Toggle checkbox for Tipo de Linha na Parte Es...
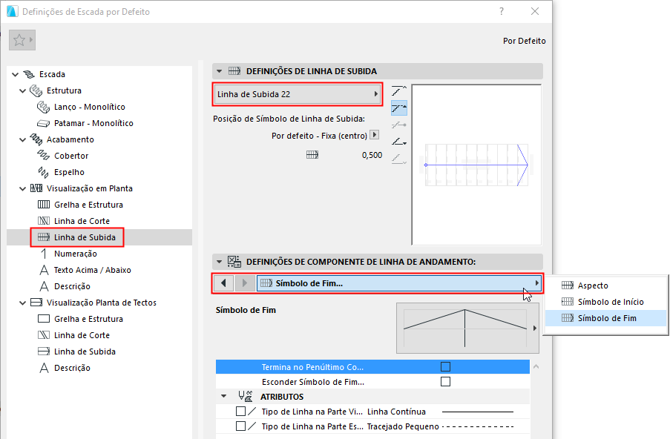670x439 pixels. pos(240,426)
